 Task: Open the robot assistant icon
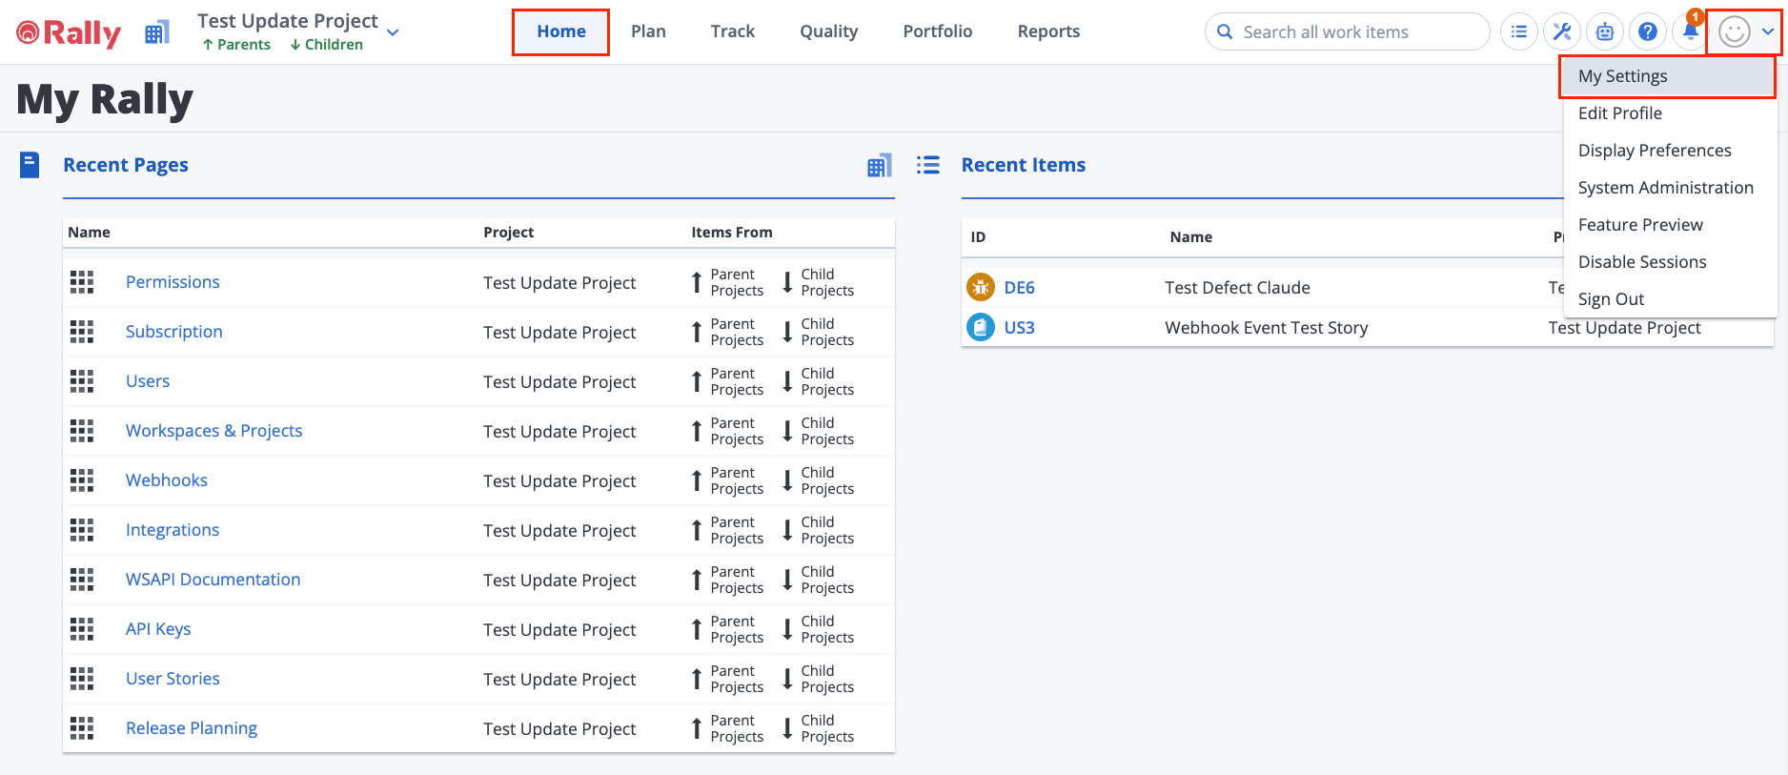1605,31
